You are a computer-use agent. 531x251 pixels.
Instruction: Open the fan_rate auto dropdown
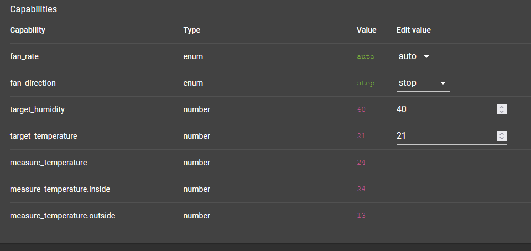(x=414, y=56)
